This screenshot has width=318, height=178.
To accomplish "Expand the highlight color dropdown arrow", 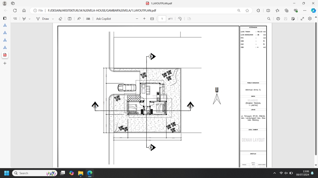I will 29,19.
